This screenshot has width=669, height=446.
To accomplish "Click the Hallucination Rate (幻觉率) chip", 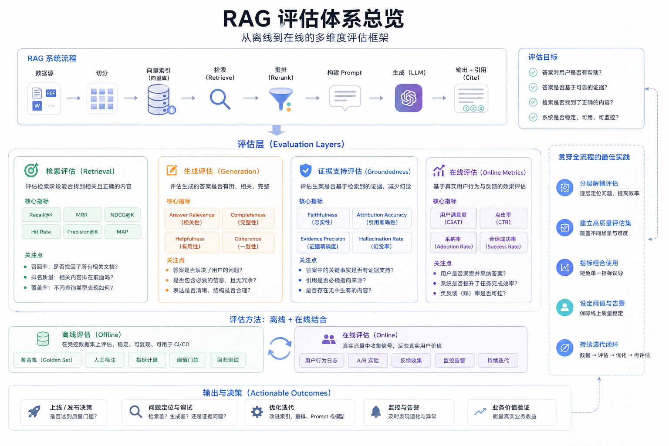I will 382,243.
